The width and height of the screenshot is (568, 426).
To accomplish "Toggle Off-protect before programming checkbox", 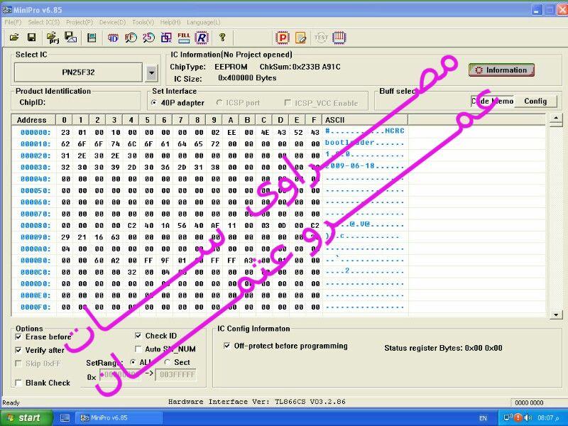I will [226, 346].
